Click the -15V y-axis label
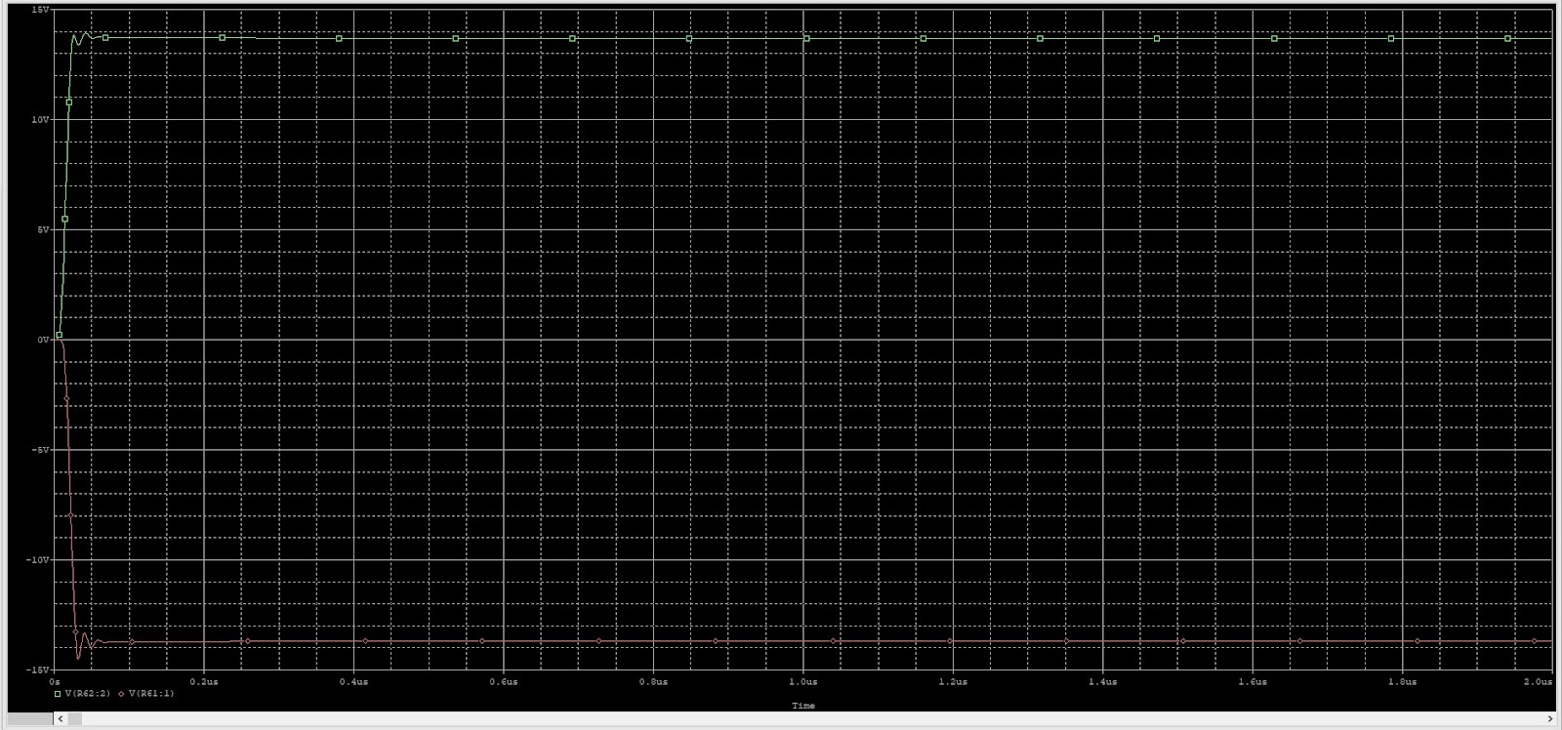Image resolution: width=1562 pixels, height=730 pixels. 37,669
